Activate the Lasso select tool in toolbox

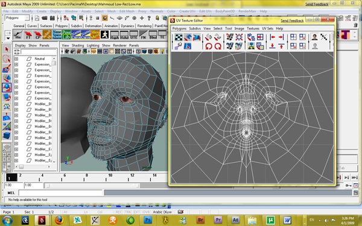pyautogui.click(x=7, y=59)
